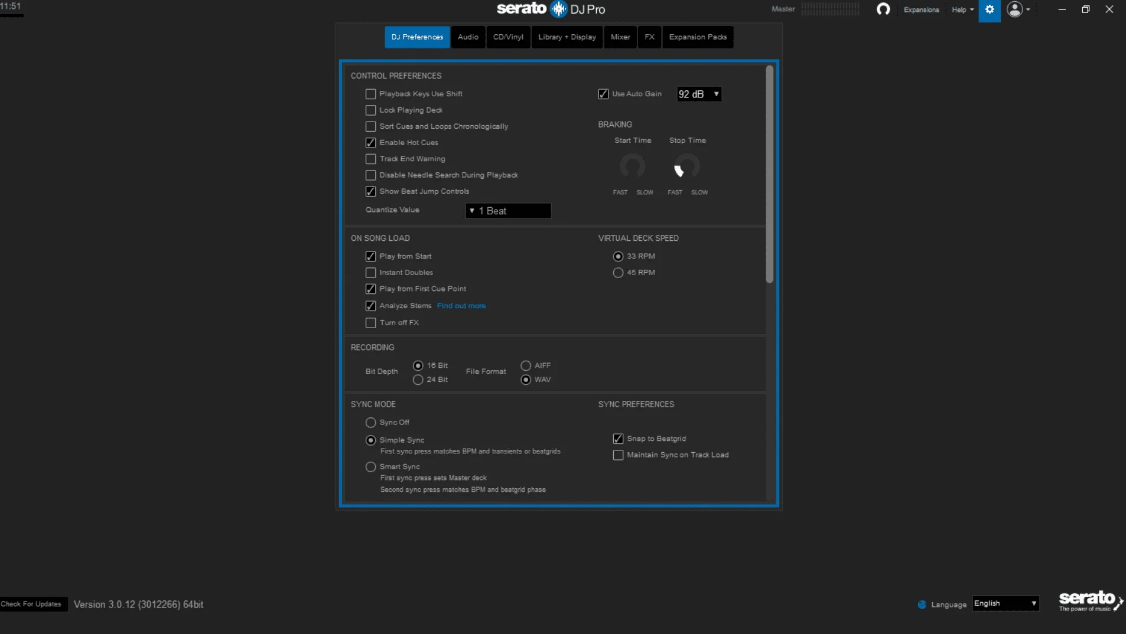1126x634 pixels.
Task: Select Sync Off mode
Action: [x=370, y=423]
